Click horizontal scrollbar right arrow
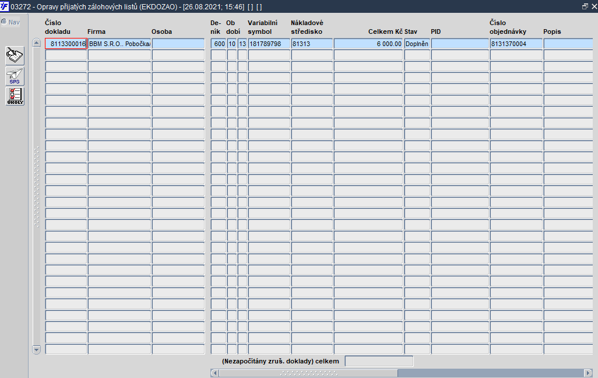This screenshot has width=598, height=378. tap(588, 373)
